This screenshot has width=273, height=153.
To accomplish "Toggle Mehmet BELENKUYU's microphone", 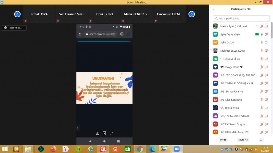I will pos(262,51).
